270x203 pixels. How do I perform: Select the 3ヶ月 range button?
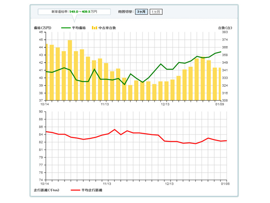click(141, 12)
